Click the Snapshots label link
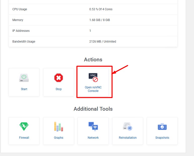Viewport: 194px width, 156px height. click(x=162, y=138)
